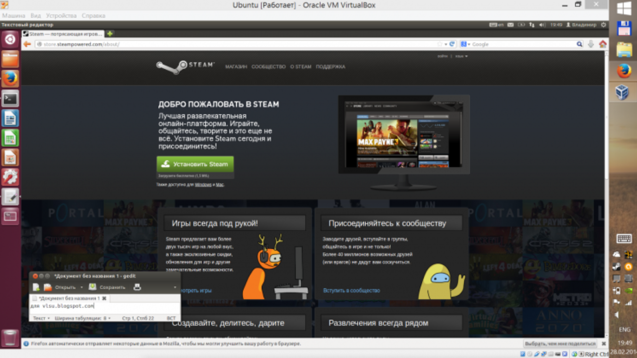Go to СООБЩЕСТВО in Steam navigation
Image resolution: width=637 pixels, height=358 pixels.
click(268, 67)
